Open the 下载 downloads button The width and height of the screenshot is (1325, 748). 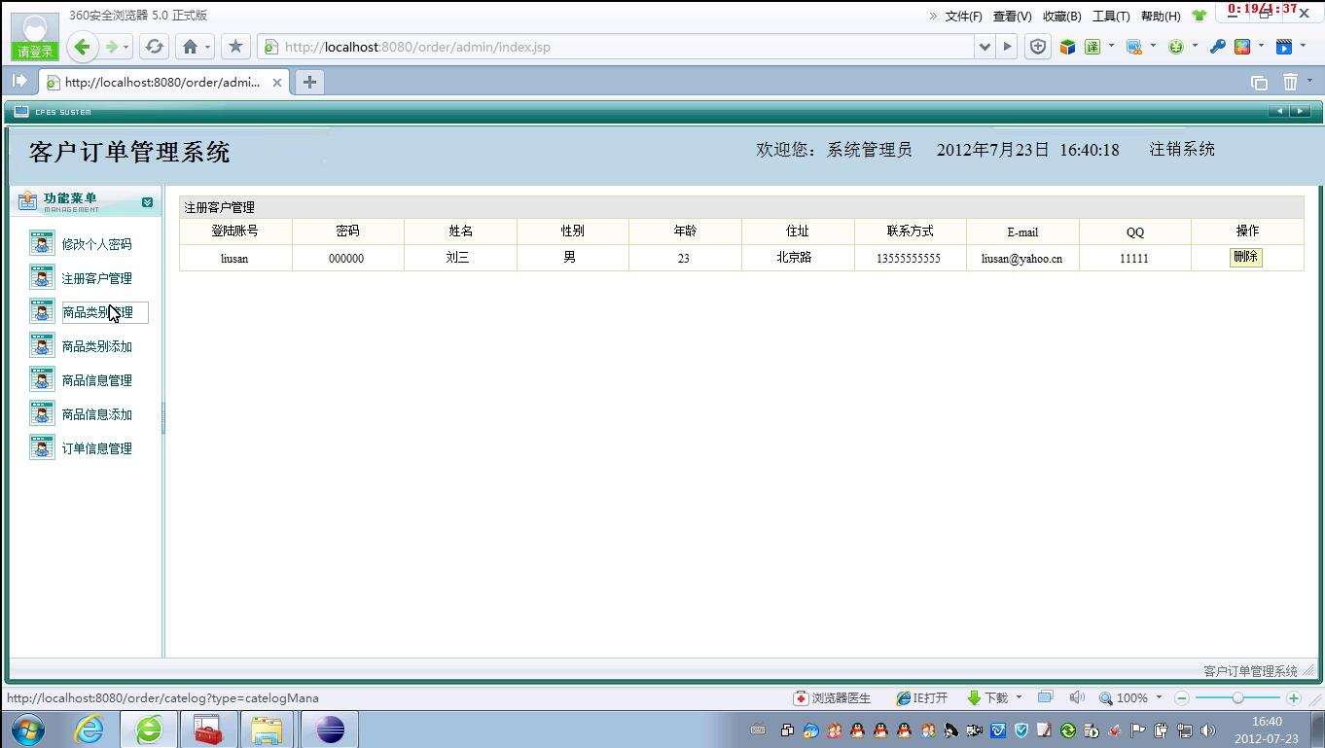(988, 697)
